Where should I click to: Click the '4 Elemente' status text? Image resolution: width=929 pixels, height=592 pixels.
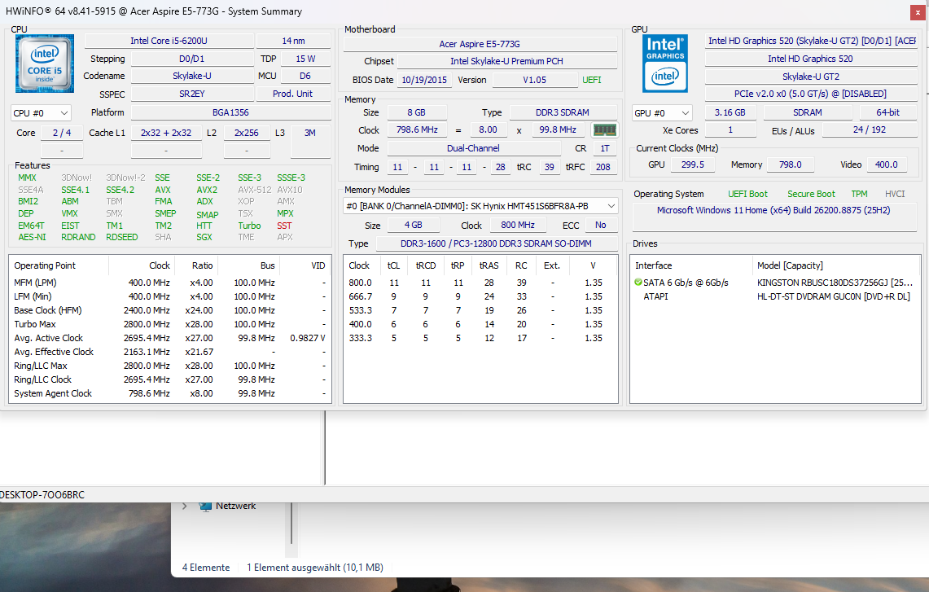point(206,568)
